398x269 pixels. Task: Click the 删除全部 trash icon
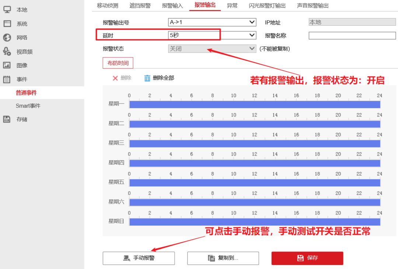click(147, 78)
